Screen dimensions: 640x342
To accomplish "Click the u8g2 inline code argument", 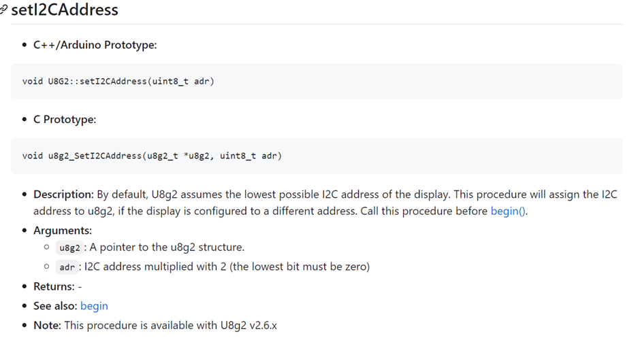I will coord(70,247).
